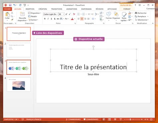This screenshot has width=158, height=123.
Task: Open the font name dropdown (Calibri Light)
Action: [x=58, y=14]
